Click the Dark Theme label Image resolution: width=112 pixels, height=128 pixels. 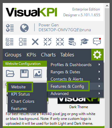tap(79, 107)
